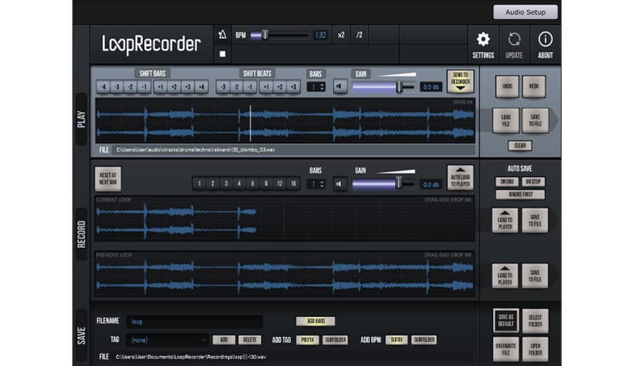
Task: Open the Audio Setup dialog
Action: pos(525,12)
